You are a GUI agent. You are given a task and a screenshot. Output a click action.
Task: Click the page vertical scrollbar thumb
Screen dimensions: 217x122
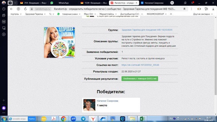(216, 67)
